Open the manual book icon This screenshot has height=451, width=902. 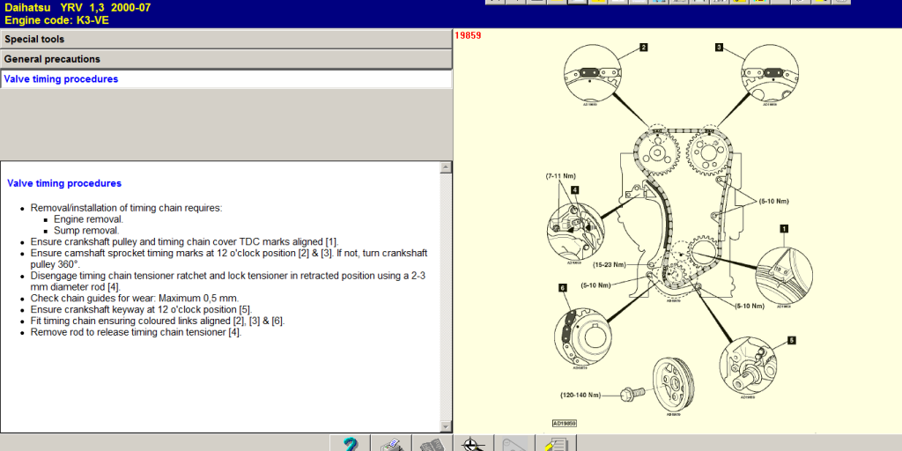click(432, 444)
